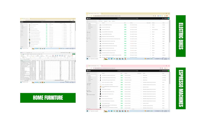Click Paste icon in Excel ribbon
This screenshot has width=206, height=124.
click(x=22, y=56)
